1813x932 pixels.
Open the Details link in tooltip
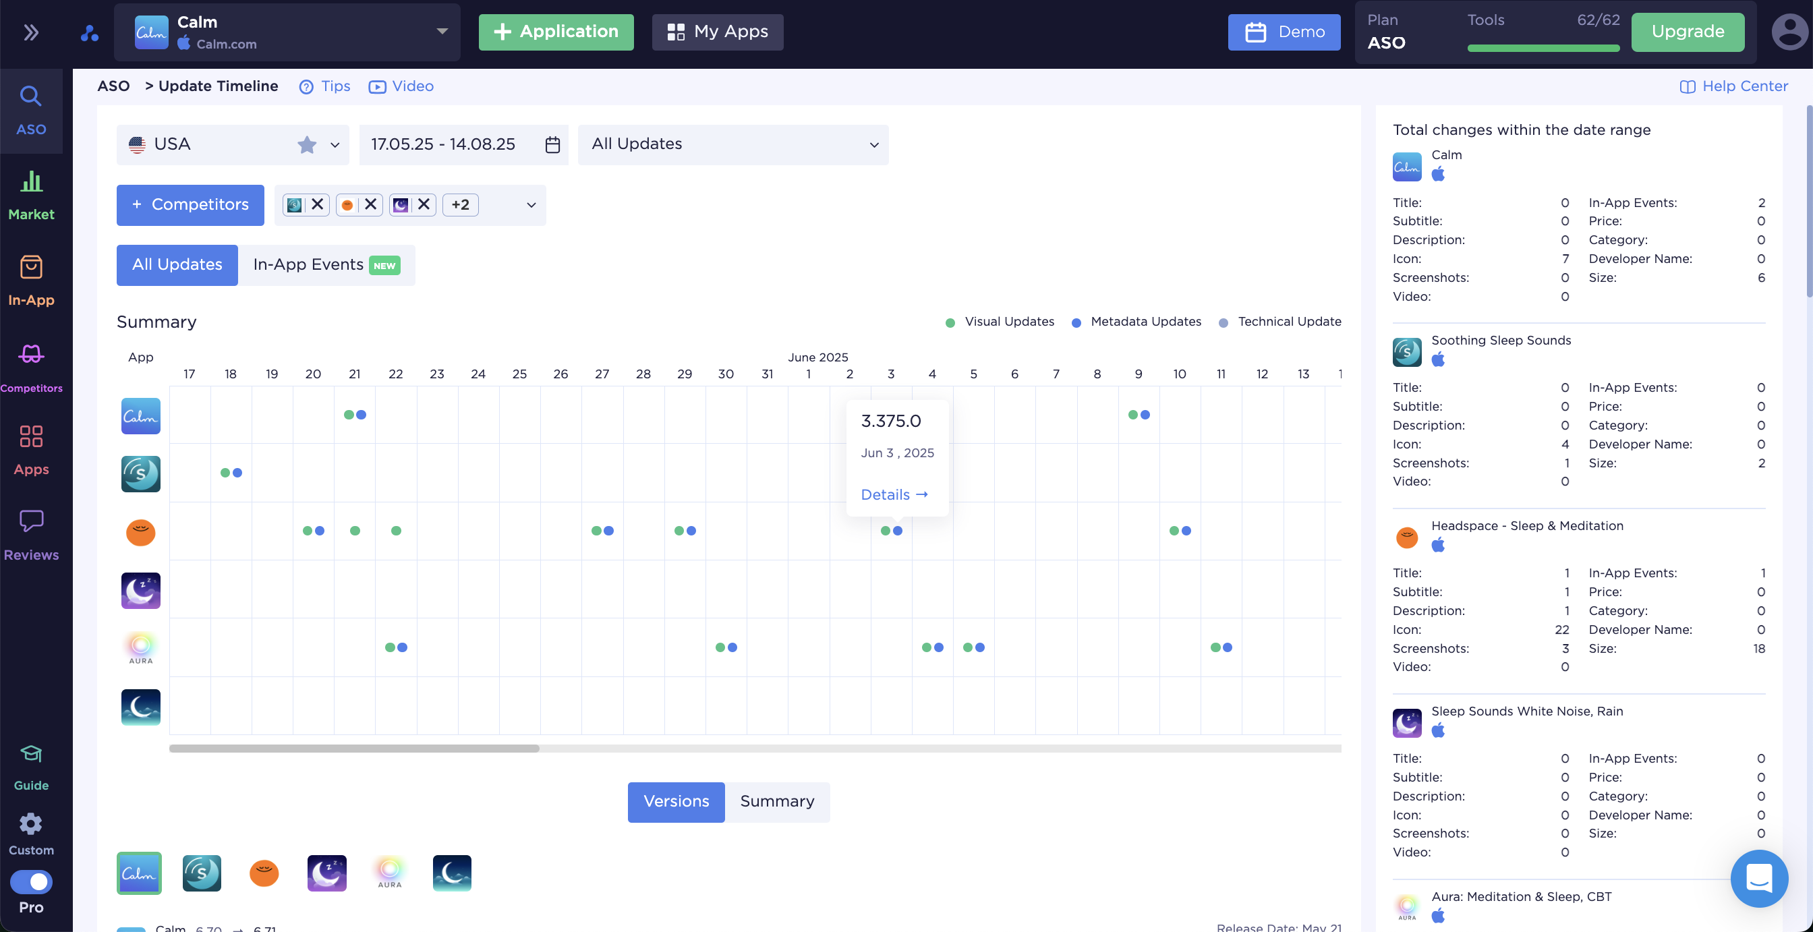click(894, 495)
